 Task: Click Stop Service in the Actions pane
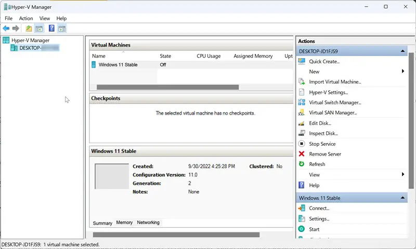tap(322, 144)
